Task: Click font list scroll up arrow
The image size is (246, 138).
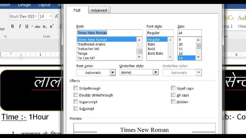Action: tap(139, 40)
